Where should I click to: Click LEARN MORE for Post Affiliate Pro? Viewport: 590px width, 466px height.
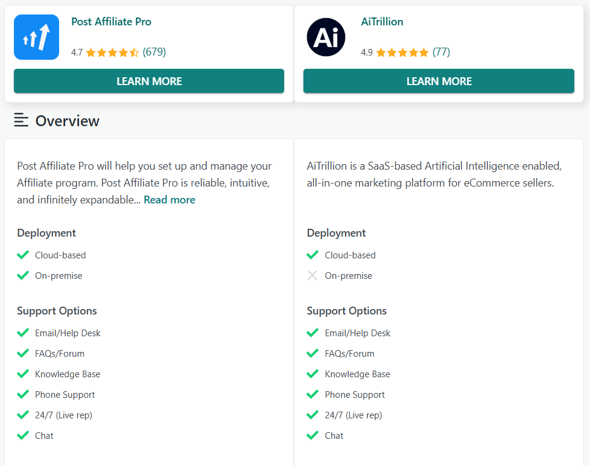(148, 81)
